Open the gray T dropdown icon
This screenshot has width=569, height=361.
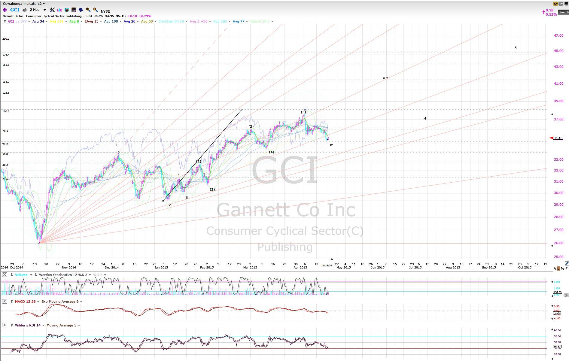(x=561, y=4)
